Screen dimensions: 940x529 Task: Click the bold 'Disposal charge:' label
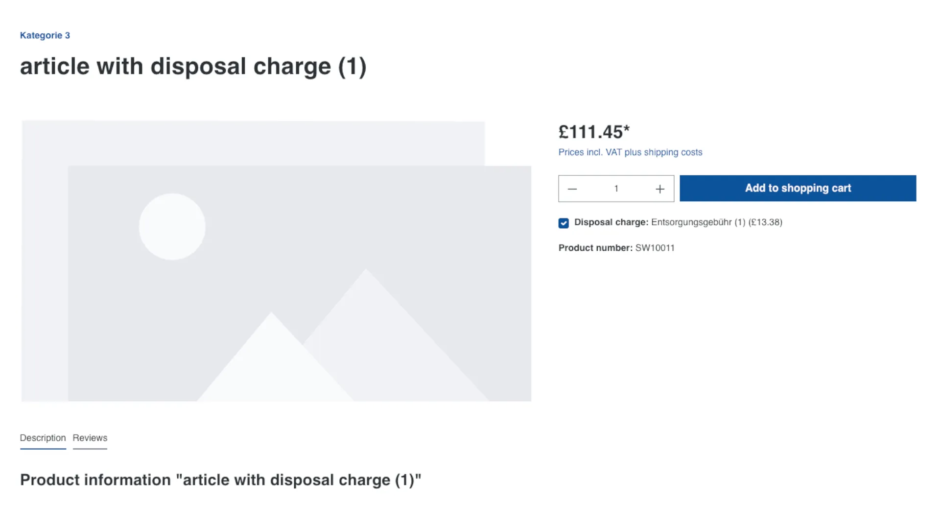tap(611, 222)
